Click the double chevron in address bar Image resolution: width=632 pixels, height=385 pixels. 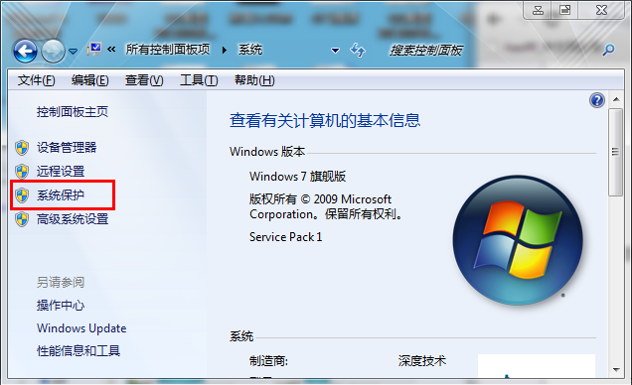coord(111,50)
